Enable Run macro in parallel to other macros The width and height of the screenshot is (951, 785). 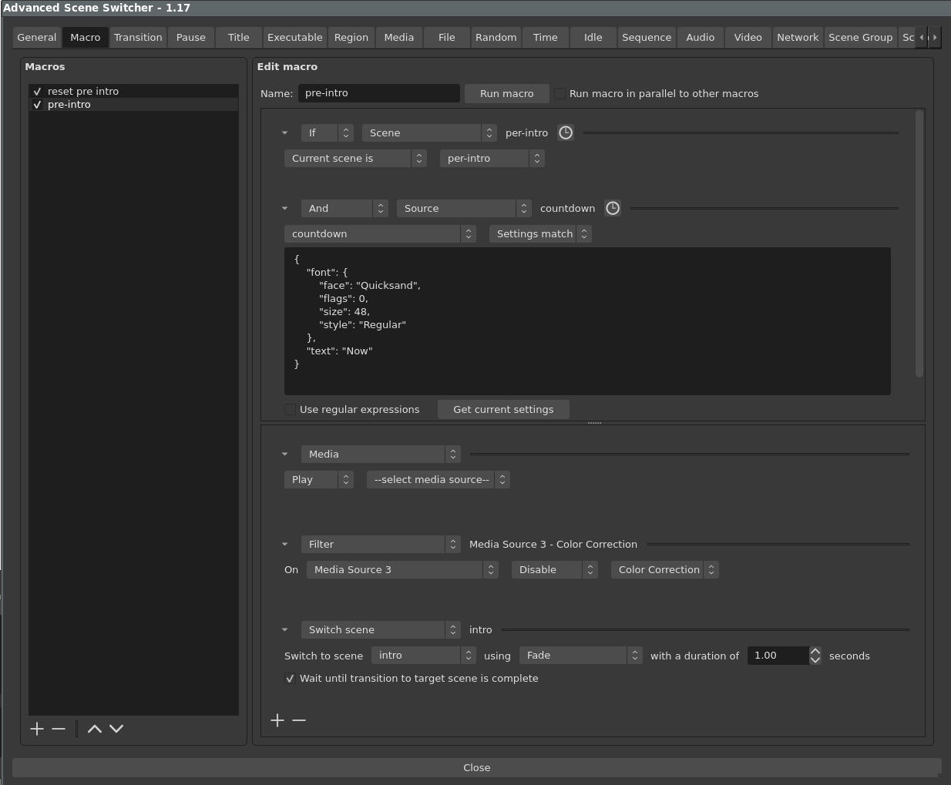[560, 93]
